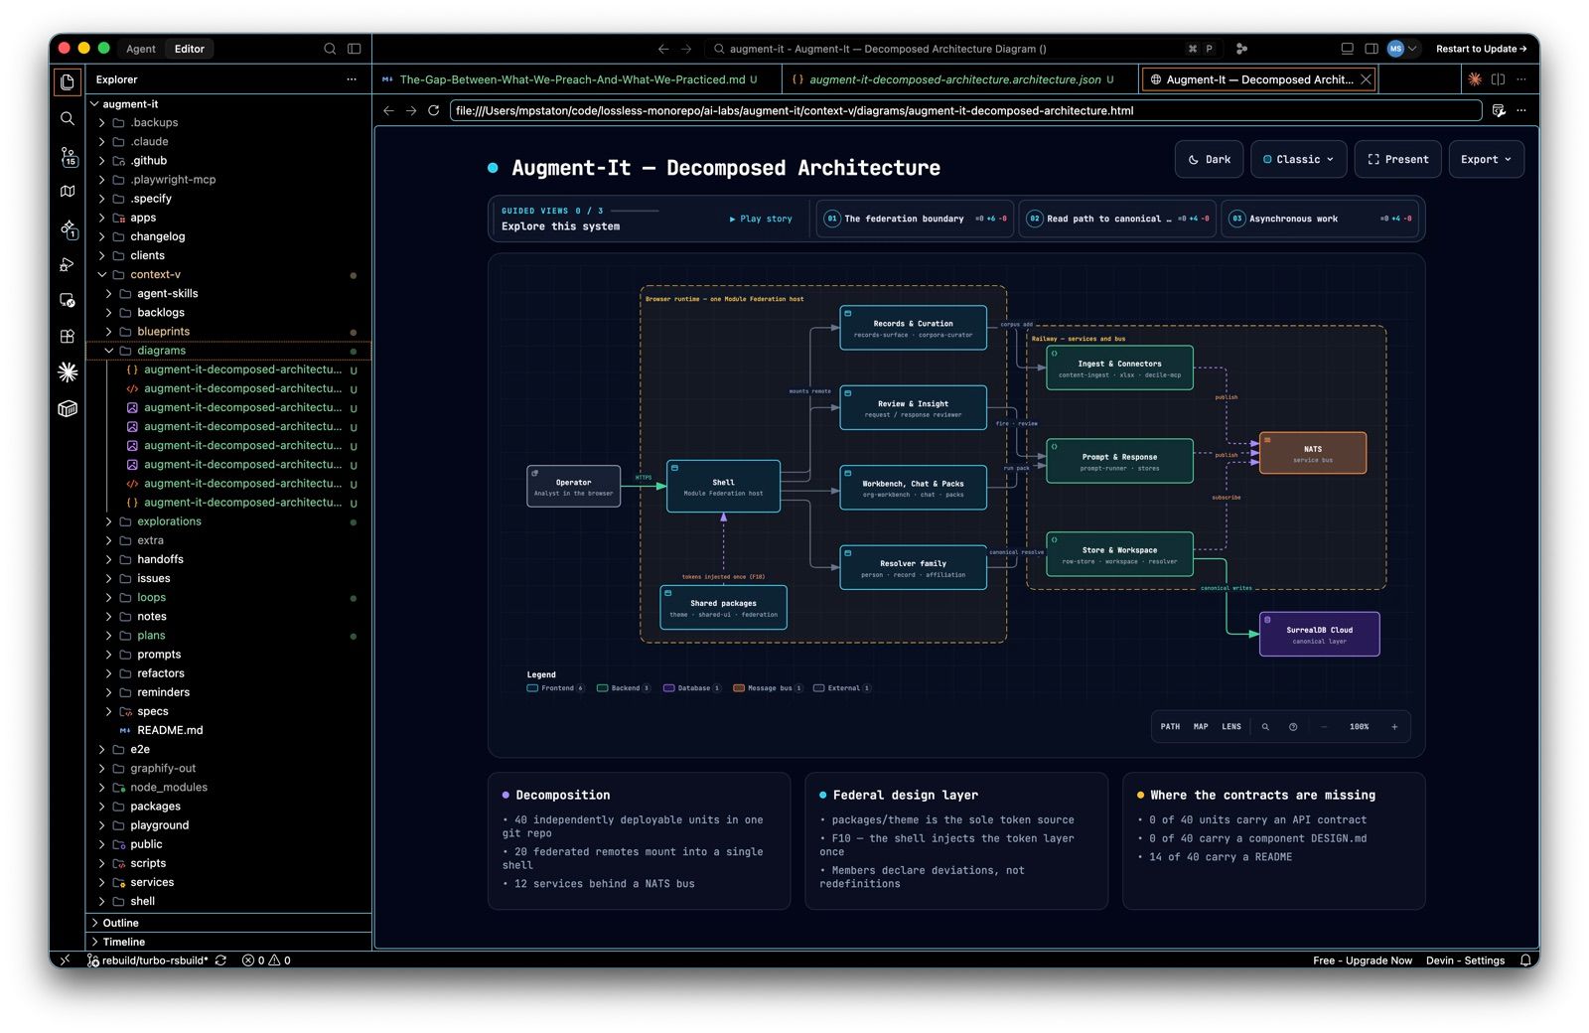
Task: Select the LENS view mode
Action: click(x=1231, y=727)
